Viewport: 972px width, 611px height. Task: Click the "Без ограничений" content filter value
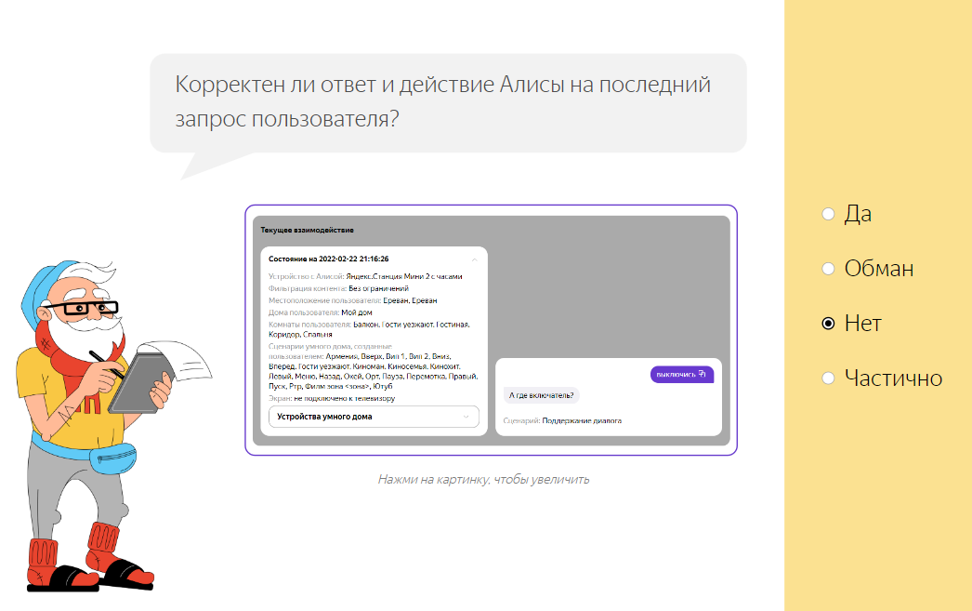pos(378,288)
